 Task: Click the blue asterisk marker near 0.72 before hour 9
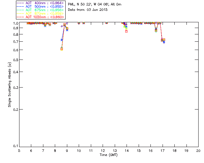click(x=62, y=40)
